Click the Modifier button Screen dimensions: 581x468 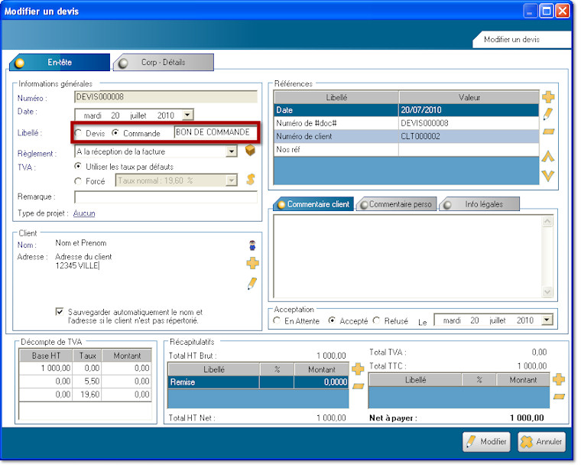486,442
